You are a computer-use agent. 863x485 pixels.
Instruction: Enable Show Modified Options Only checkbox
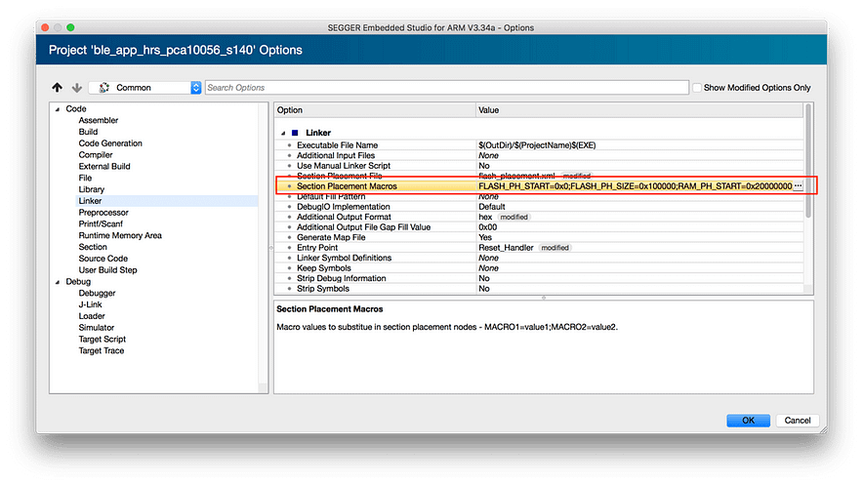point(697,88)
